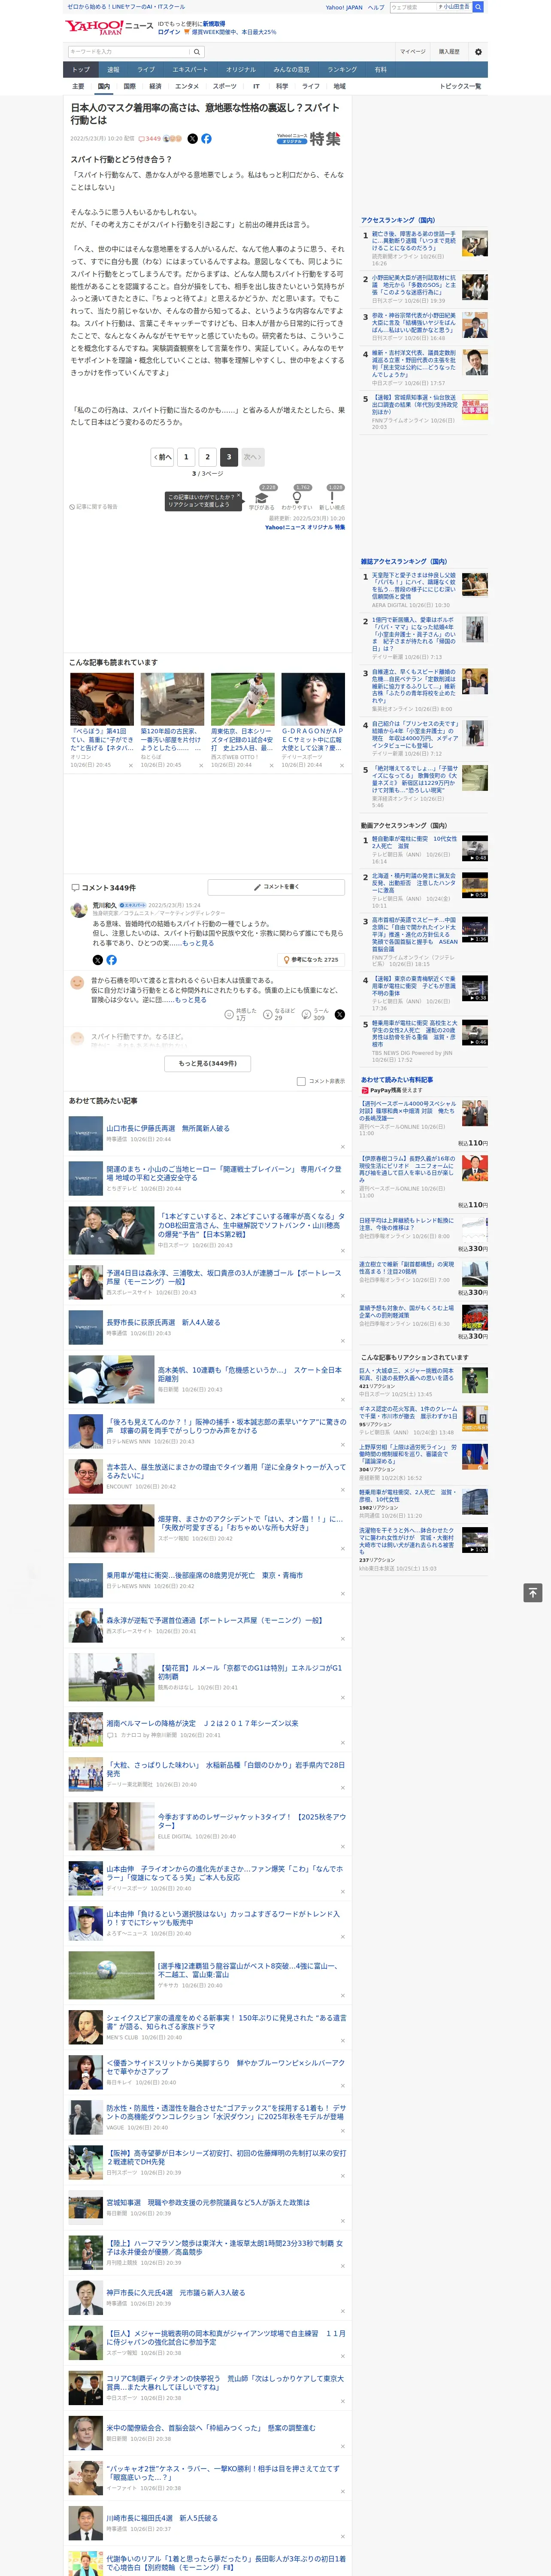Share 荒川和久's comment on Facebook
The image size is (551, 2576).
[x=111, y=960]
